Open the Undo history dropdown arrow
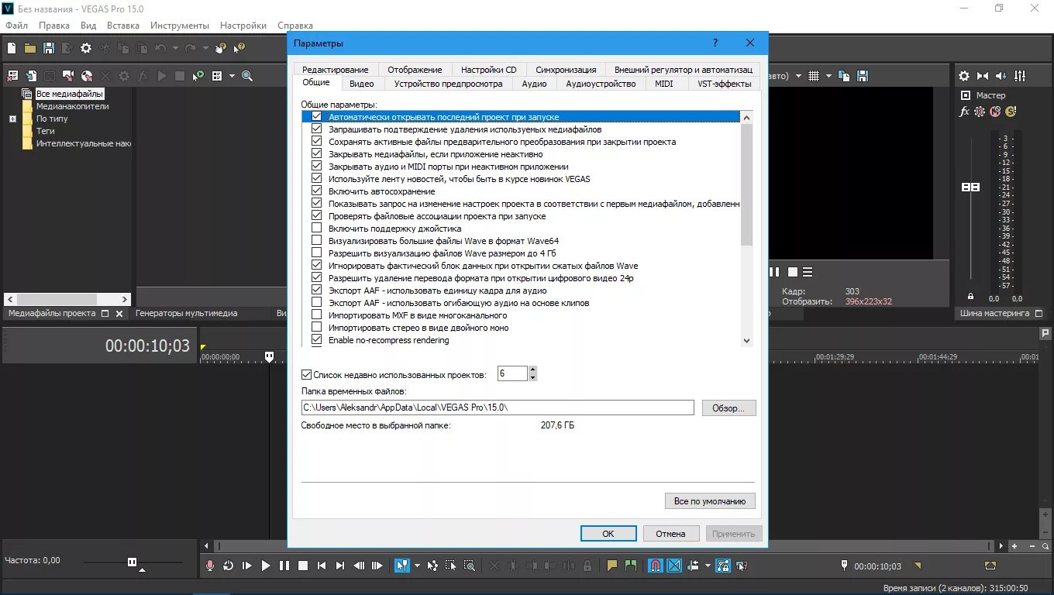Screen dimensions: 1054x595 [x=175, y=48]
